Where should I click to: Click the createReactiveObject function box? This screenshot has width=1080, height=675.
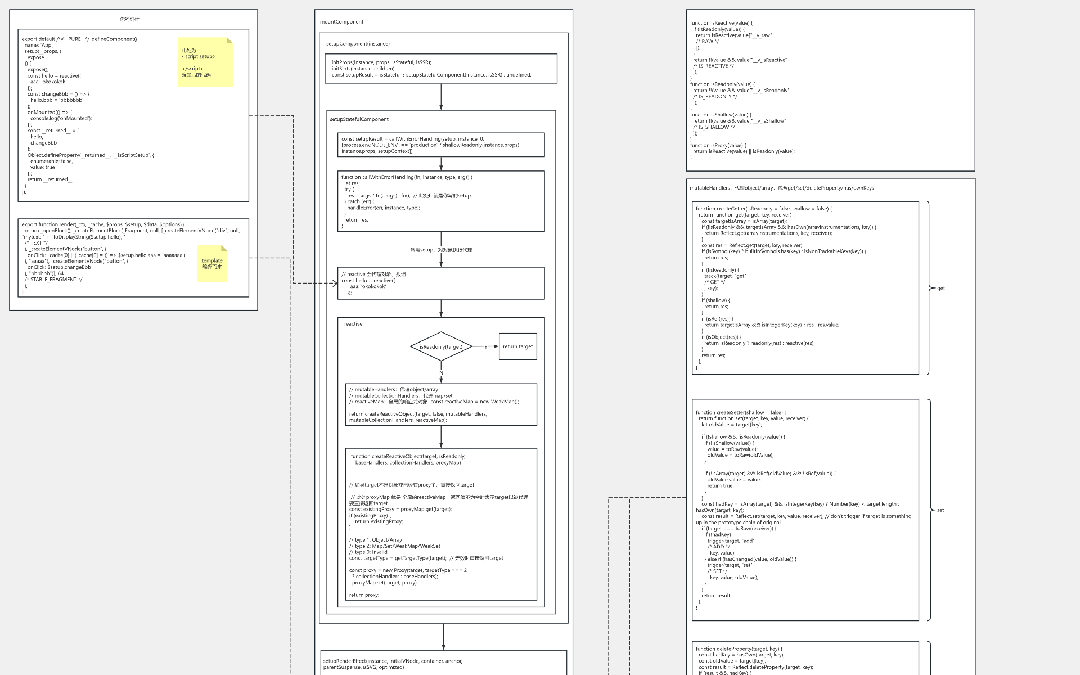tap(441, 524)
